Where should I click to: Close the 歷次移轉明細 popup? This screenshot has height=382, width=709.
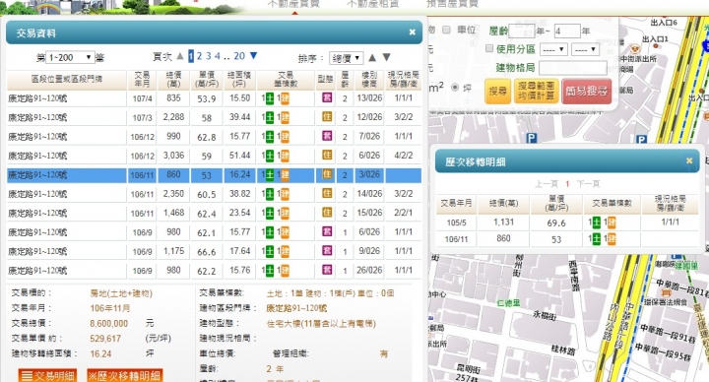pyautogui.click(x=689, y=160)
